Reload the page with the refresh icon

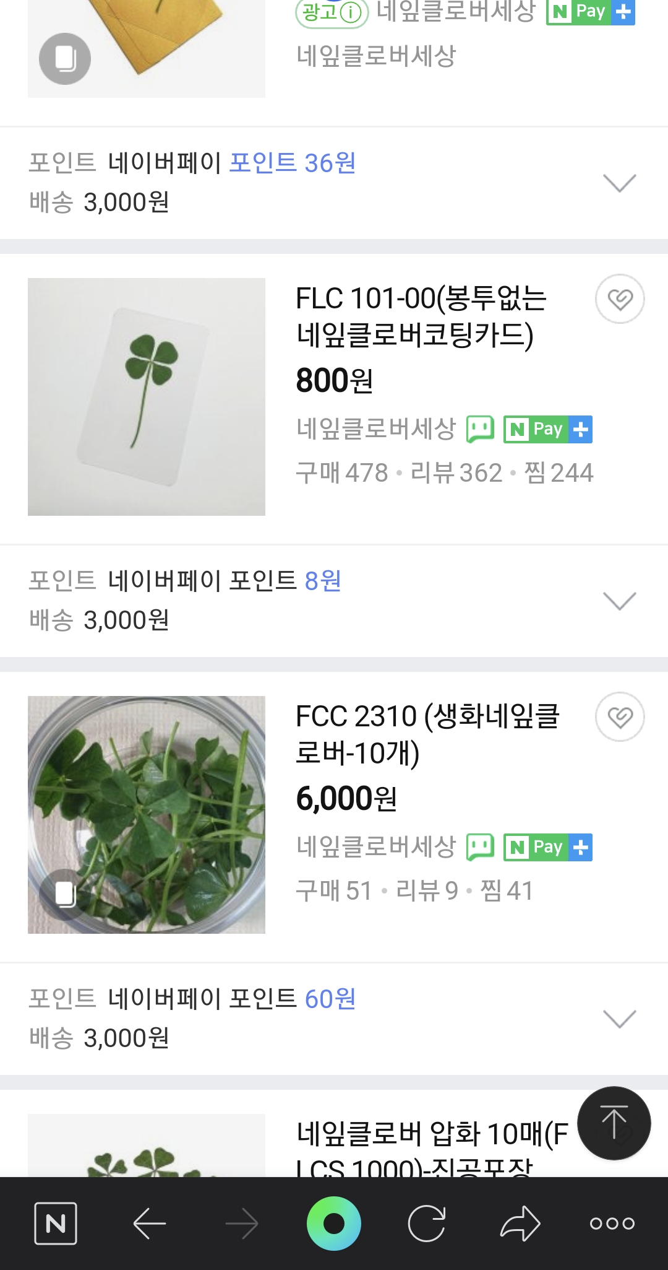(x=427, y=1224)
